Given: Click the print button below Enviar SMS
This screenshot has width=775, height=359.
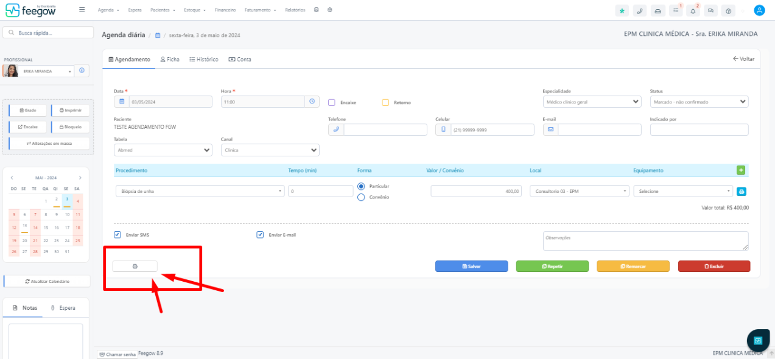Looking at the screenshot, I should 135,266.
